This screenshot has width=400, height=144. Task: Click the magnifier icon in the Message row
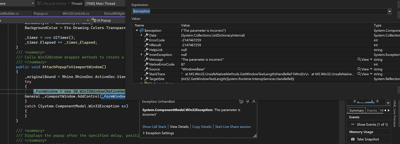(359, 60)
